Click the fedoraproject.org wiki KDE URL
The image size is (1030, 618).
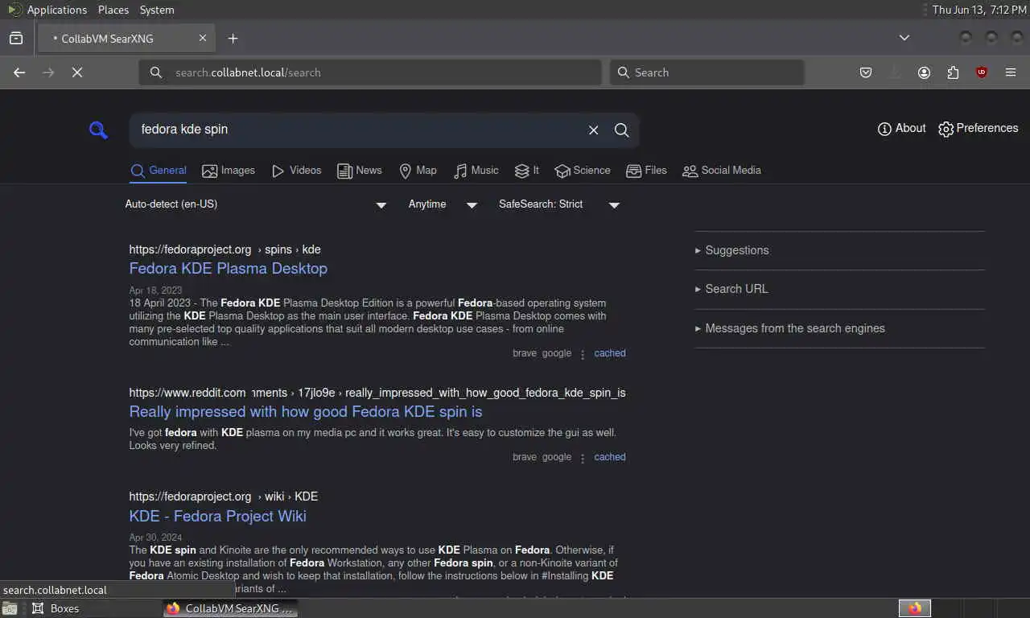224,496
